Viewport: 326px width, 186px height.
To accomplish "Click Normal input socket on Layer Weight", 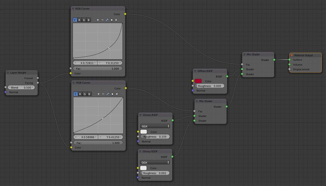I will 6,92.
